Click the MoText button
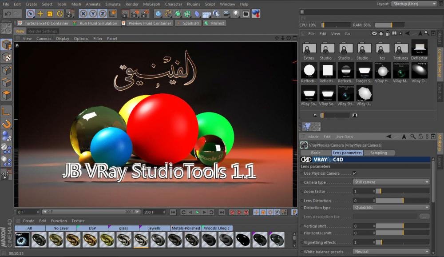444x257 pixels. coord(214,23)
